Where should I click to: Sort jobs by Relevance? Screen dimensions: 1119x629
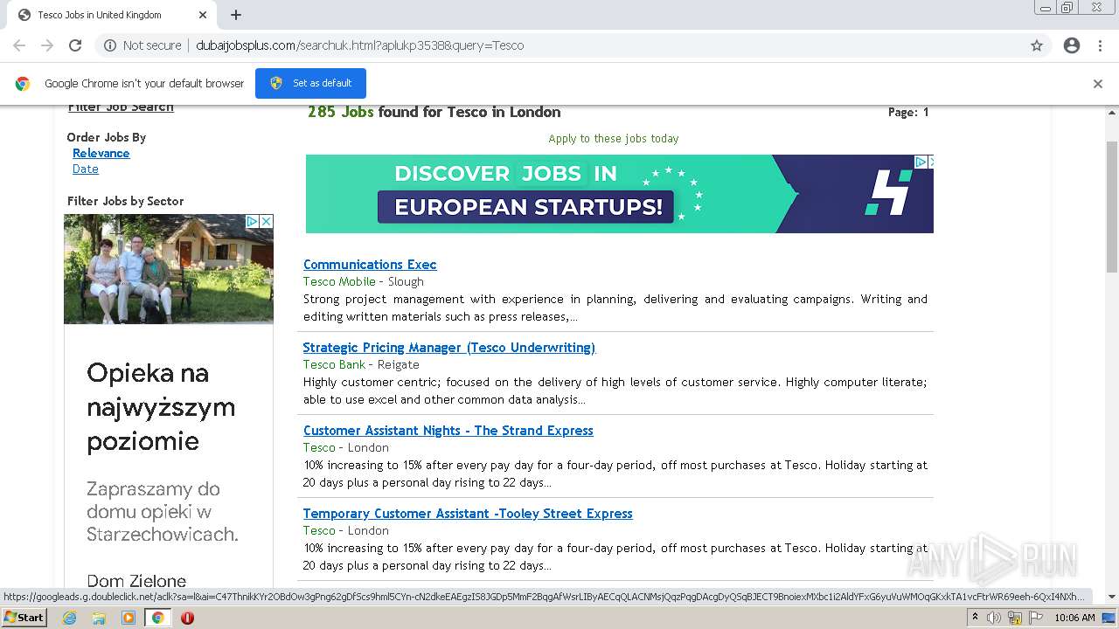click(101, 153)
